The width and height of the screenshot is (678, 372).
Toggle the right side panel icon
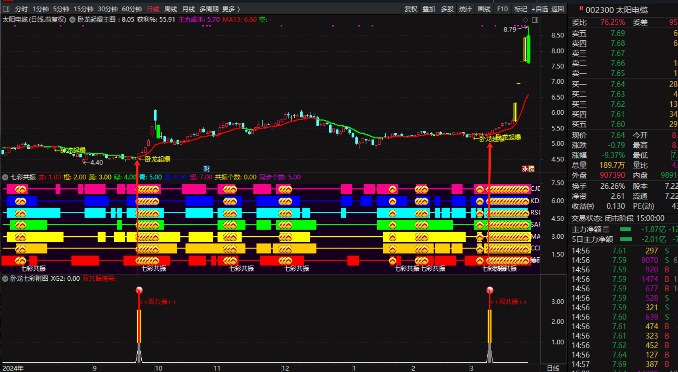(535, 20)
